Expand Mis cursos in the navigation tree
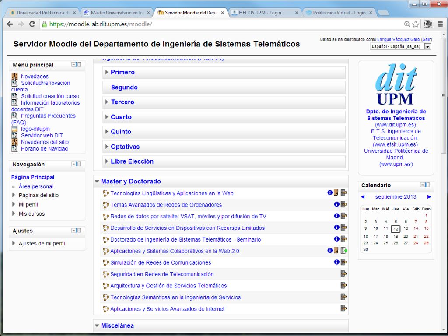 point(14,213)
